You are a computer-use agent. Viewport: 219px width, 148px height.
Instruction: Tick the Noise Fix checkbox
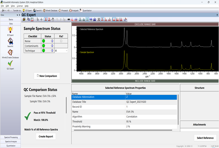pyautogui.click(x=61, y=41)
